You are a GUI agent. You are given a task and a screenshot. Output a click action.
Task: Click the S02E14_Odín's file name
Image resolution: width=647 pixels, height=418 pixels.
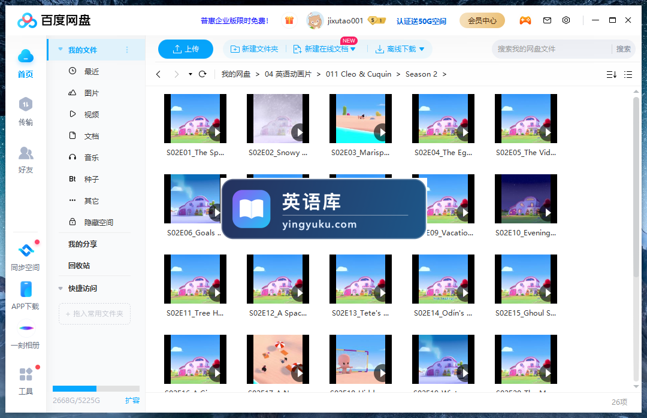click(443, 313)
